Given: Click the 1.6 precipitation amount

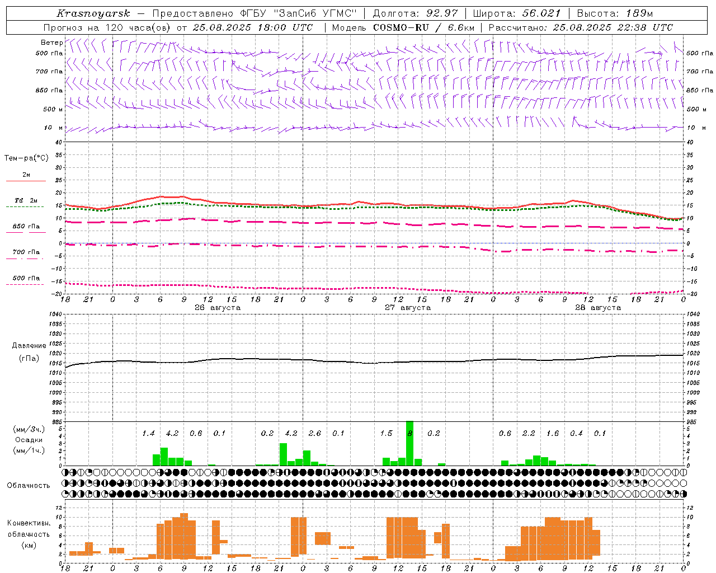Looking at the screenshot, I should [x=553, y=434].
